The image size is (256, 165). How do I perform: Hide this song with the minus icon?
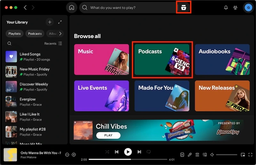click(x=67, y=154)
